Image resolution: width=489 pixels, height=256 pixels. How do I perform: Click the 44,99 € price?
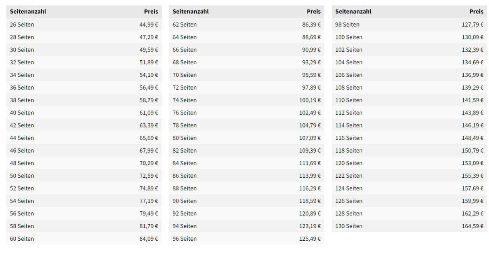(149, 25)
